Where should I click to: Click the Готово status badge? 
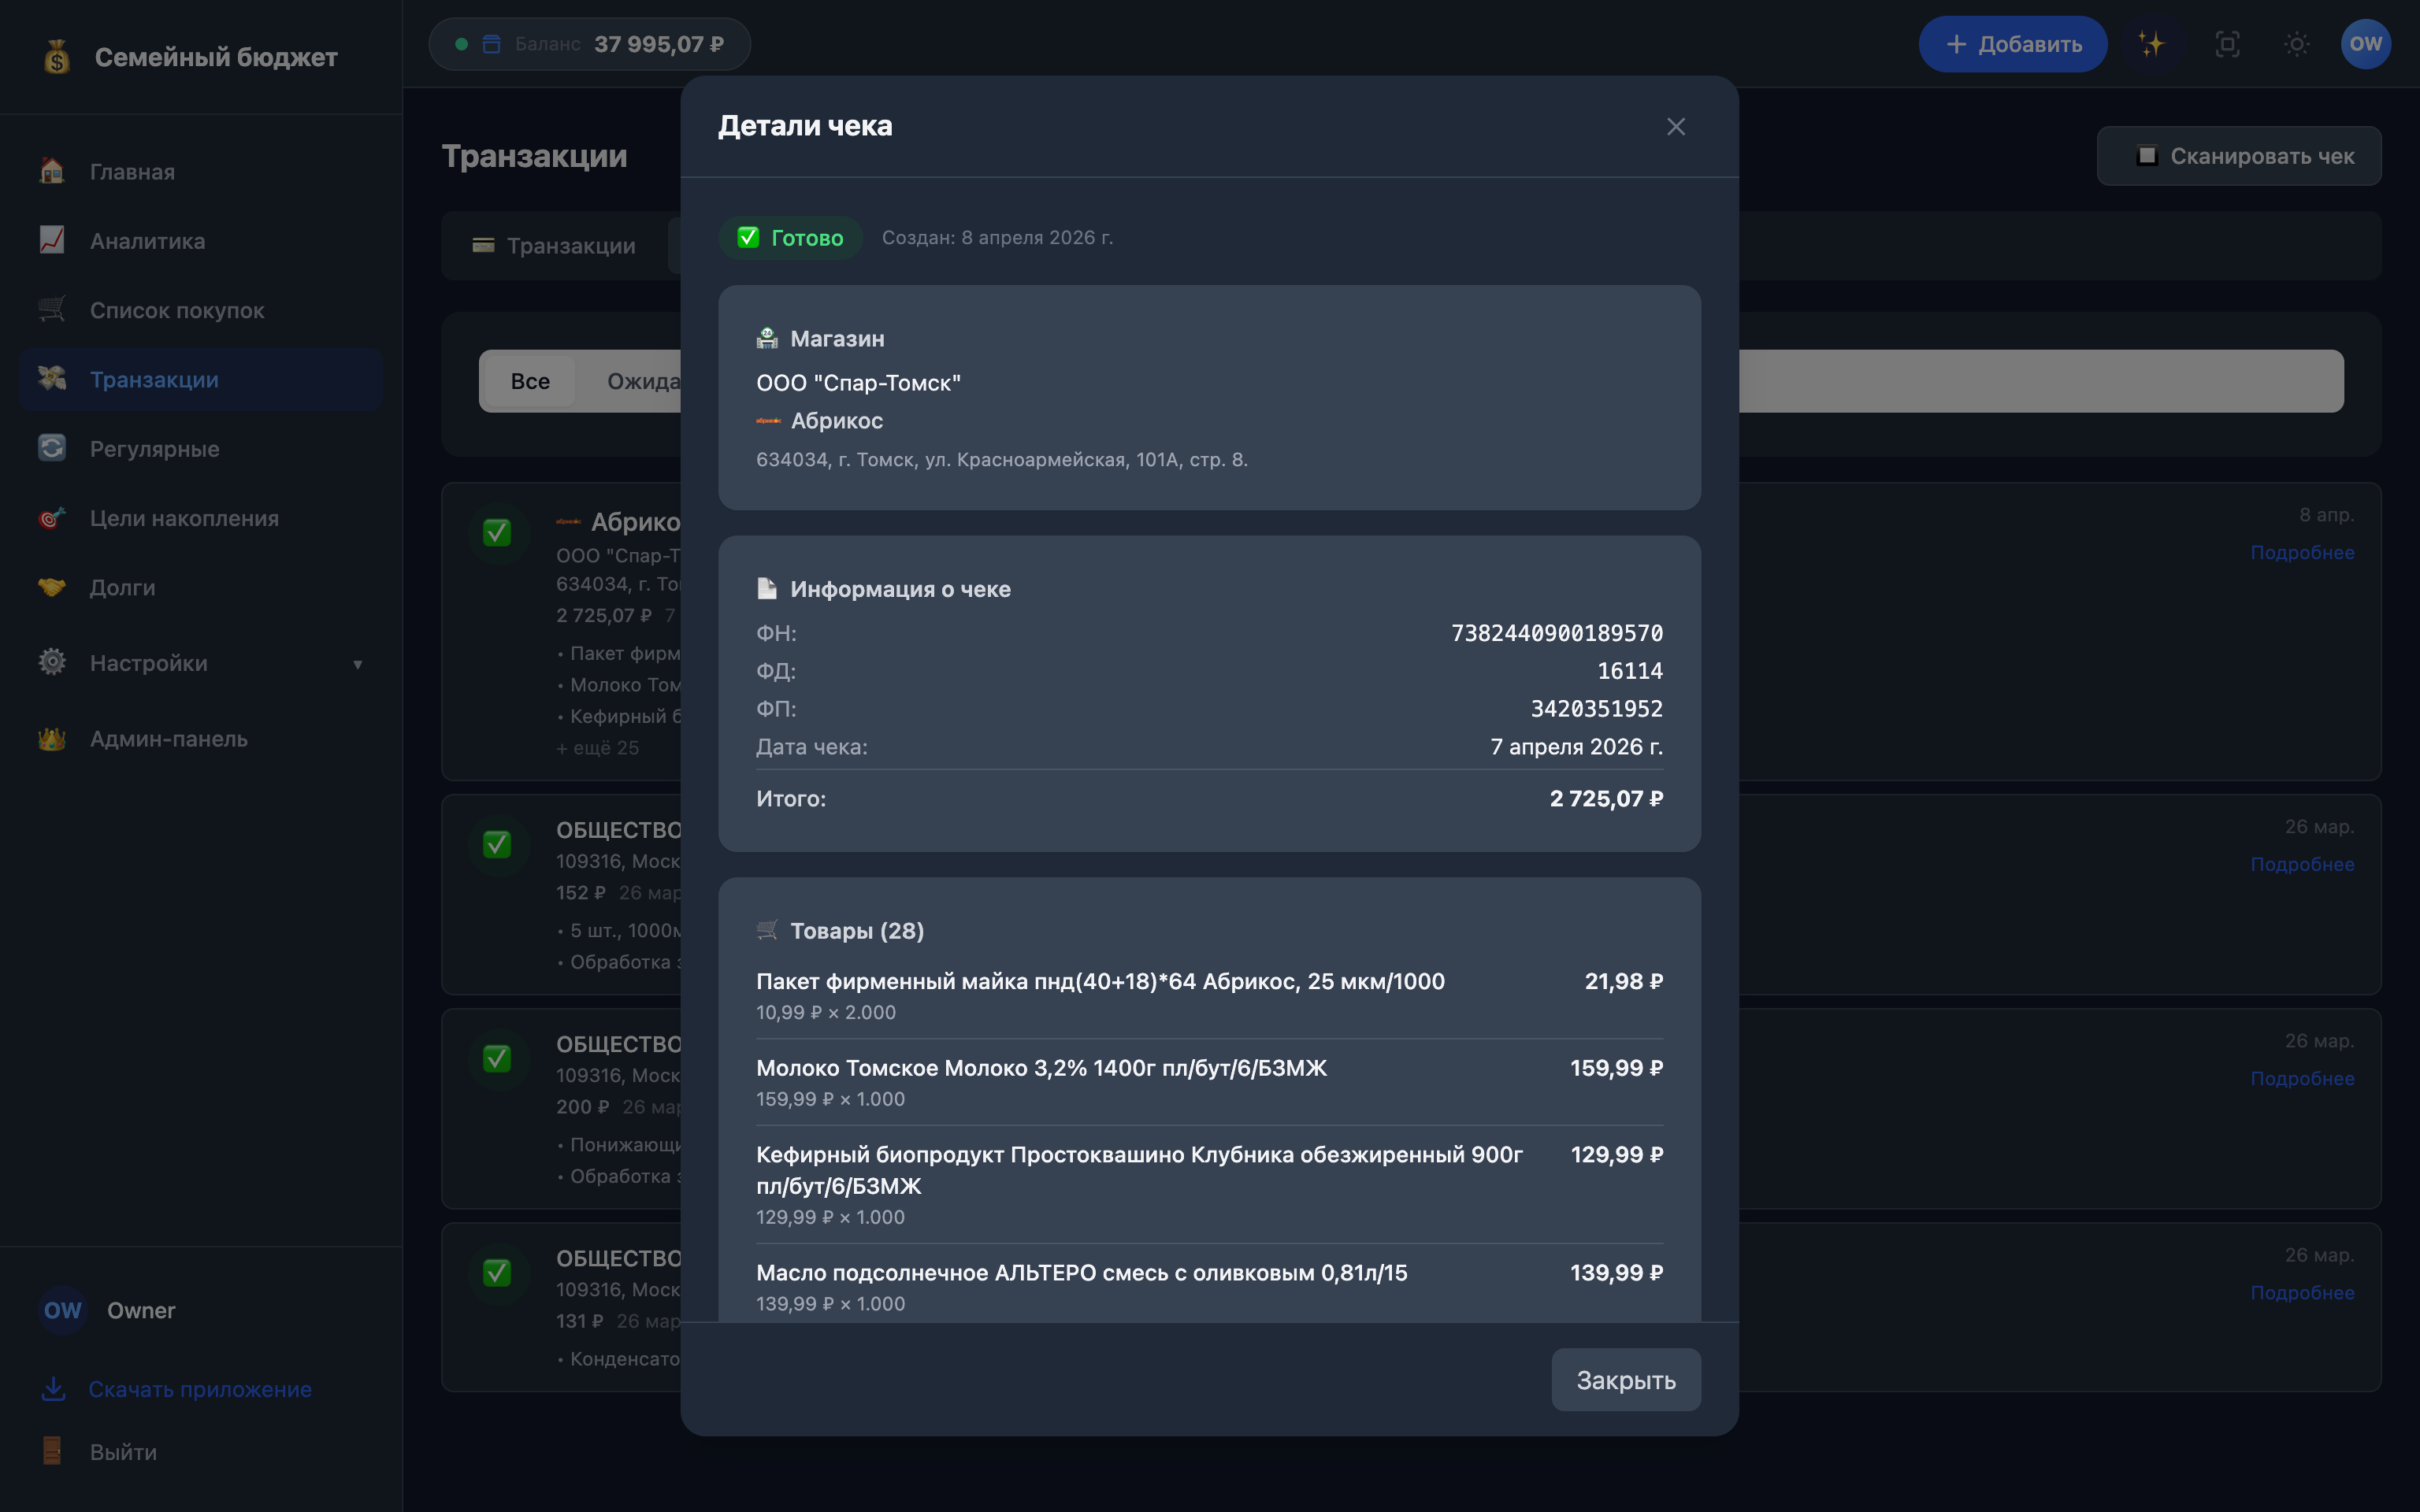coord(790,238)
